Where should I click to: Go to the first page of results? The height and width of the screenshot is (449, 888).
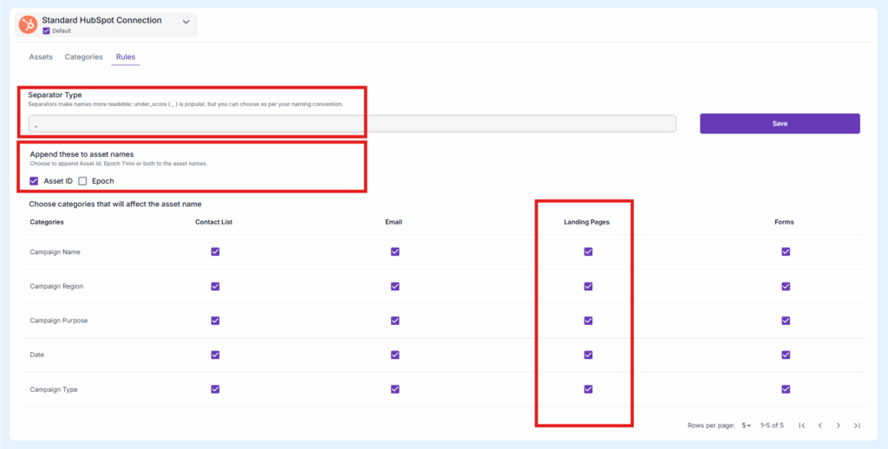[x=801, y=426]
